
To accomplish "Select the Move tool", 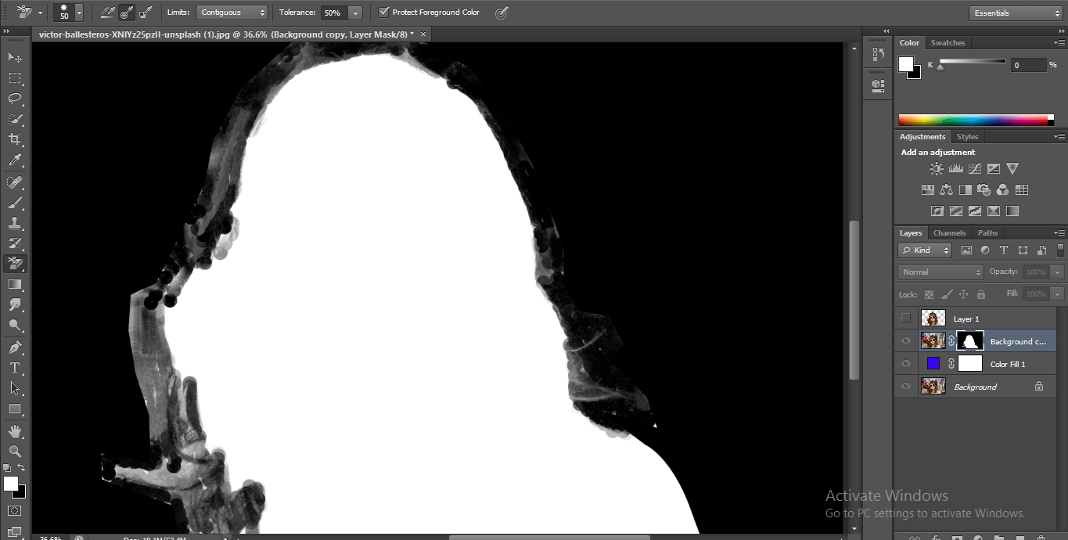I will (15, 58).
